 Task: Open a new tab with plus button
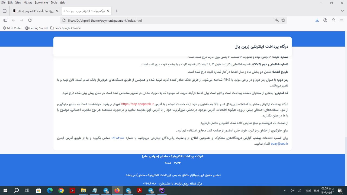(116, 11)
